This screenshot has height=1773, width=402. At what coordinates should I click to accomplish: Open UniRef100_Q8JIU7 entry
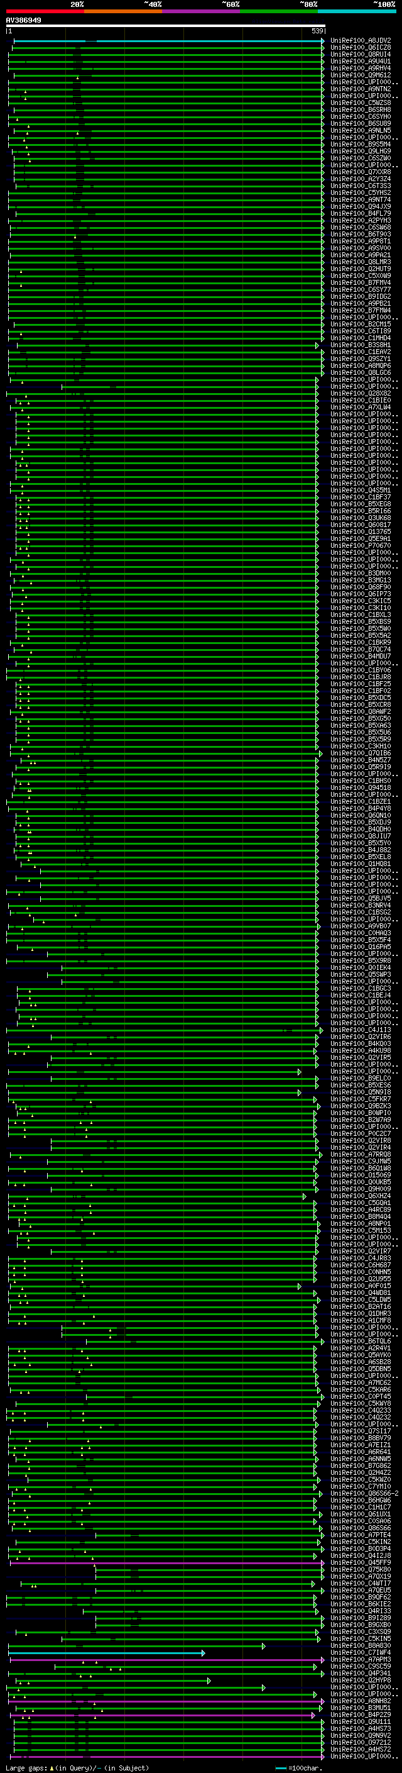click(361, 836)
